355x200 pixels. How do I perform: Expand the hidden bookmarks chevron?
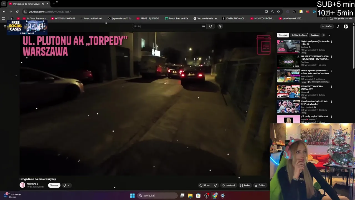click(322, 19)
